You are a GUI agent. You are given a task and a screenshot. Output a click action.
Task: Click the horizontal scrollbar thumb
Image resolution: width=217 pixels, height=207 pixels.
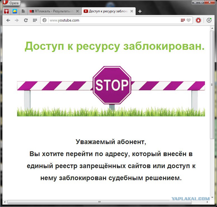pos(99,202)
